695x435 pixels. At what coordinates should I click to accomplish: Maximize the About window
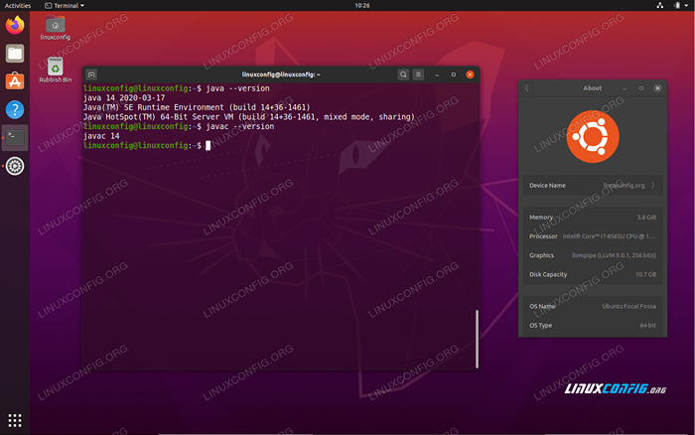tap(641, 88)
